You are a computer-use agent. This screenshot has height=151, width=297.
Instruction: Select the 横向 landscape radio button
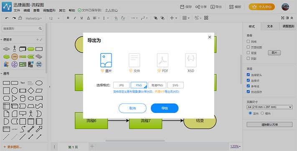pyautogui.click(x=262, y=113)
